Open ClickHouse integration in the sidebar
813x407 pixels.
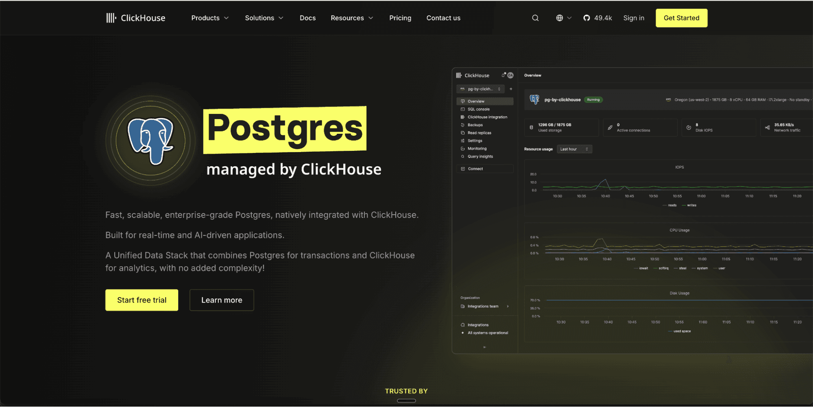(485, 117)
